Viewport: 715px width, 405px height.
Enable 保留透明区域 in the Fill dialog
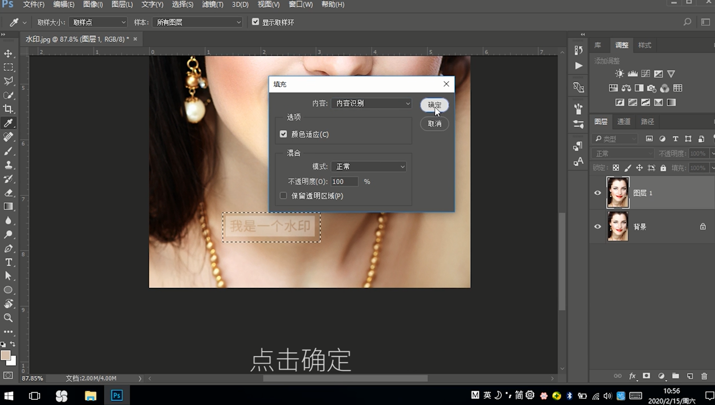click(283, 195)
